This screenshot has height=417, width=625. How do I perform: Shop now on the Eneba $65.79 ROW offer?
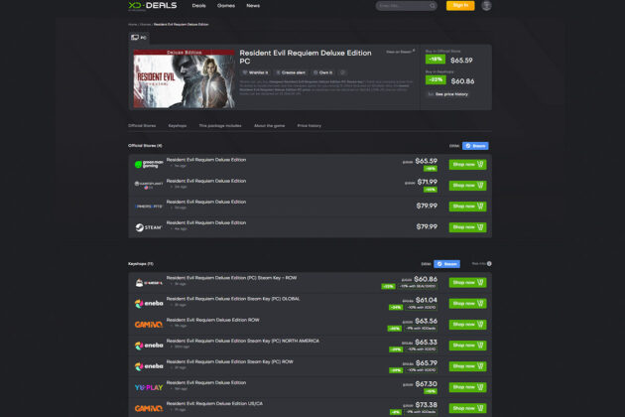point(467,366)
